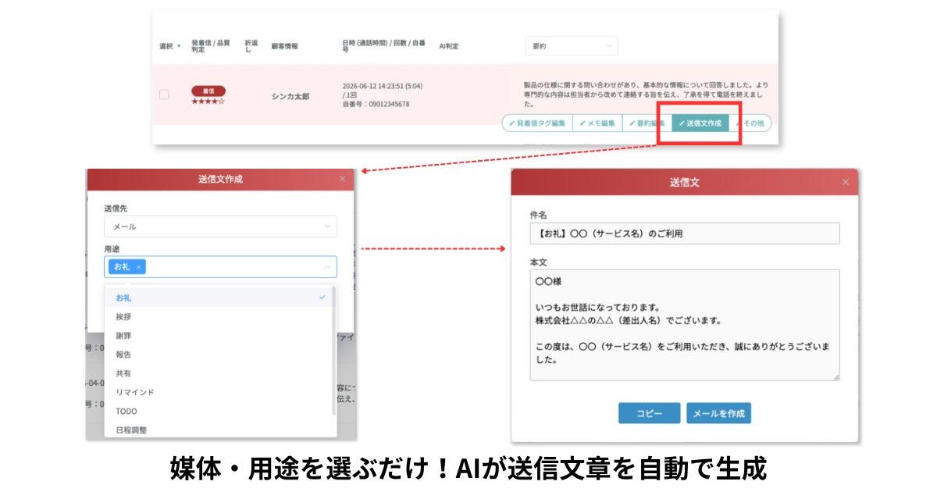Screen dimensions: 937x492
Task: Select 挨拶 in the 用途 list
Action: (x=219, y=316)
